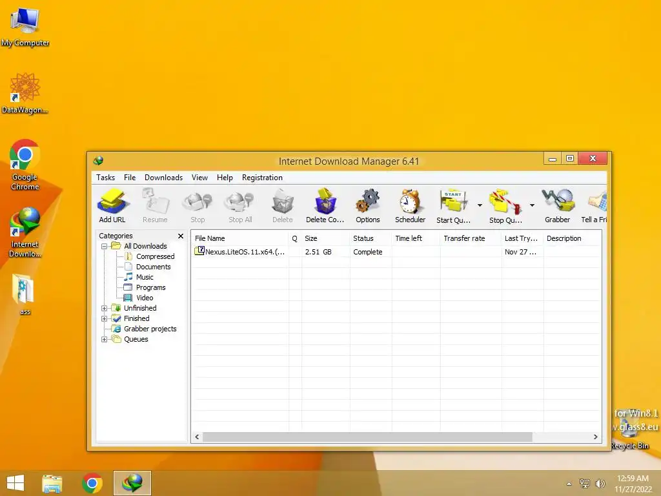661x496 pixels.
Task: Click the Complete status cell
Action: pyautogui.click(x=367, y=252)
